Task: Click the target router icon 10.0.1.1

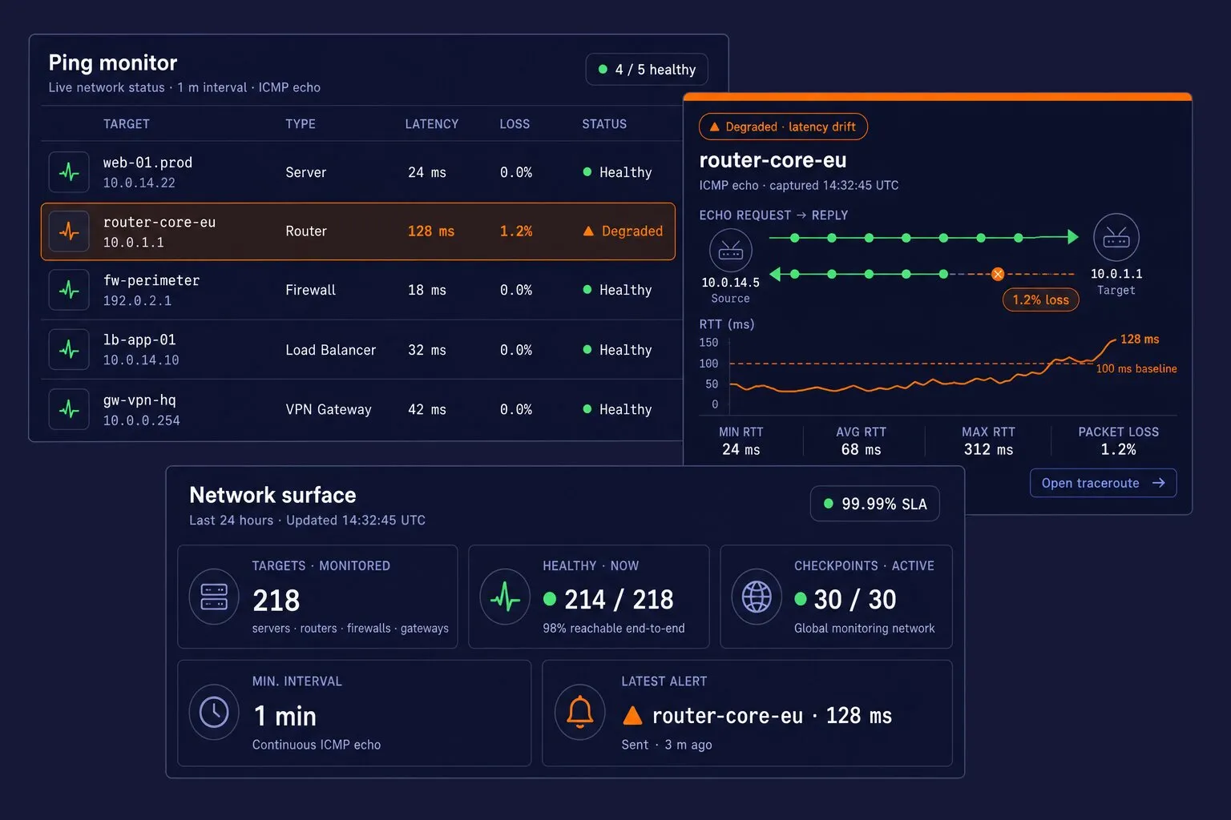Action: [1116, 237]
